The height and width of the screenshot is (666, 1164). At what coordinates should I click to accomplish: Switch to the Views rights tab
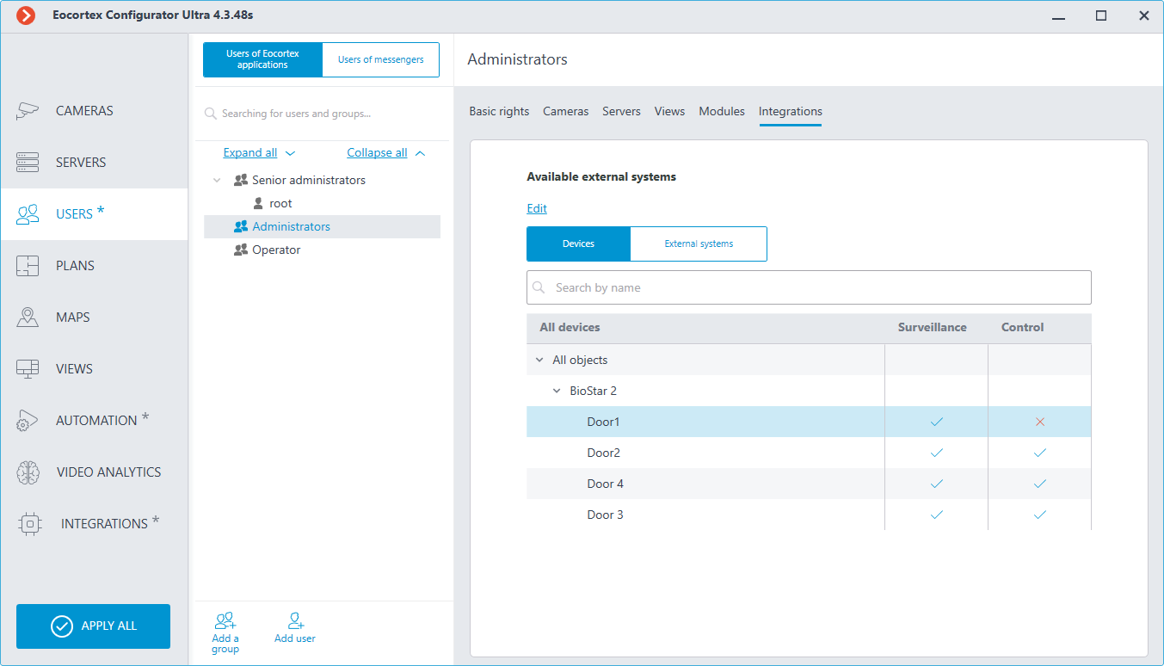click(x=669, y=111)
